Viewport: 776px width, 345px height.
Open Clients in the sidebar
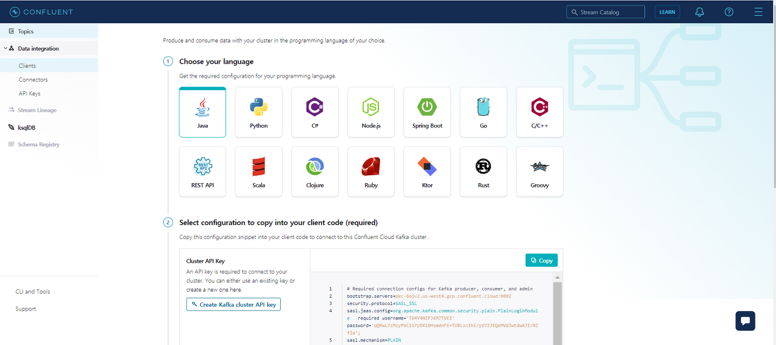48,65
